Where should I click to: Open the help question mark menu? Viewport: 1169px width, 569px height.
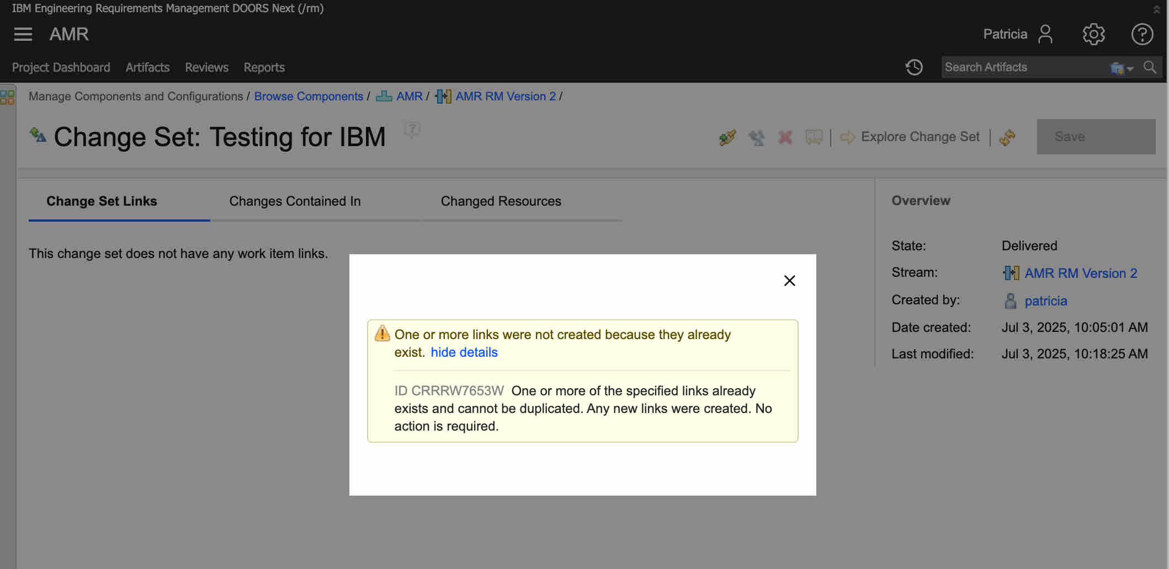click(1141, 34)
